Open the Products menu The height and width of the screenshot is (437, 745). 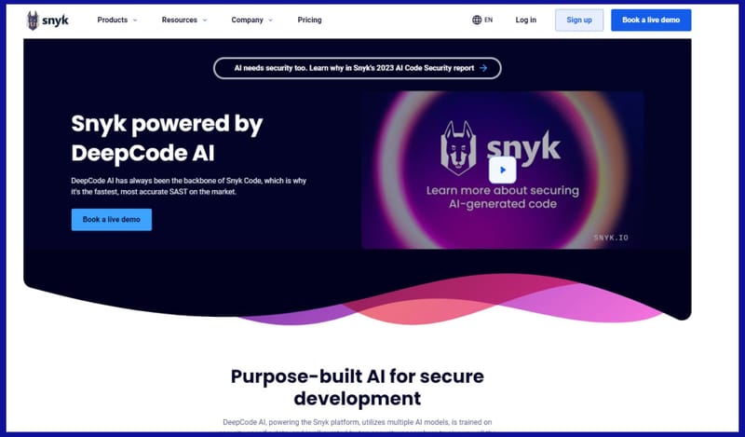coord(112,20)
